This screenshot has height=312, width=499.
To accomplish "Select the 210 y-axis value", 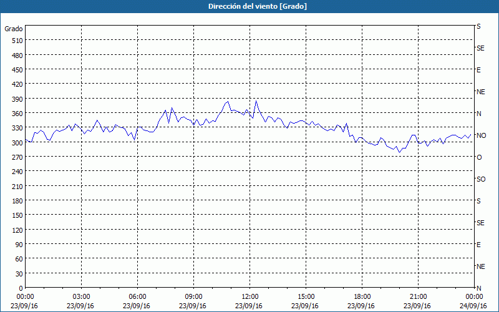I will point(17,187).
